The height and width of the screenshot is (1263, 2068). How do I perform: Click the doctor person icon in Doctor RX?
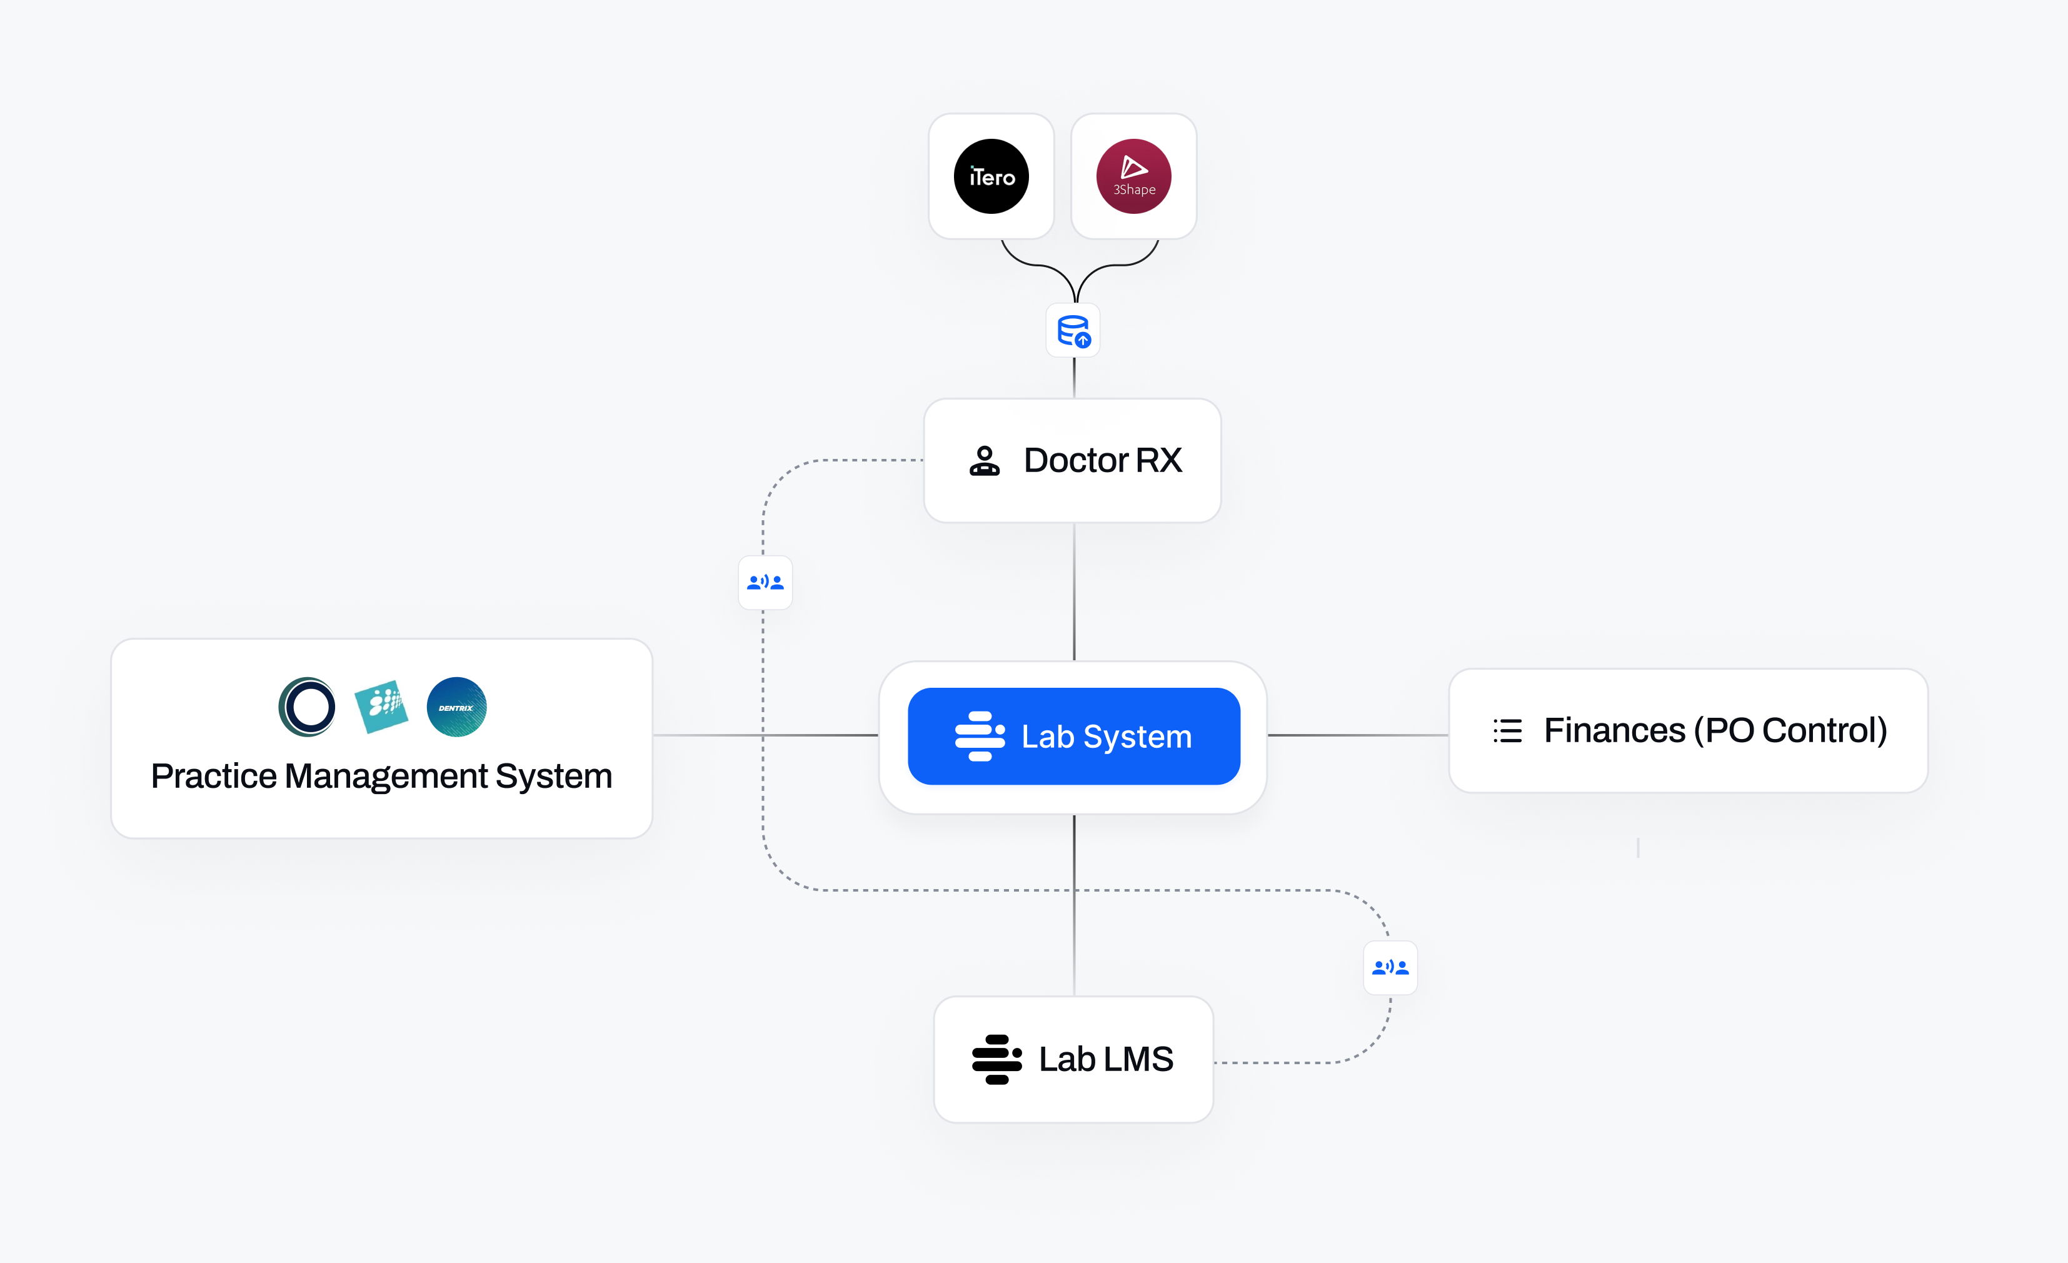point(985,461)
